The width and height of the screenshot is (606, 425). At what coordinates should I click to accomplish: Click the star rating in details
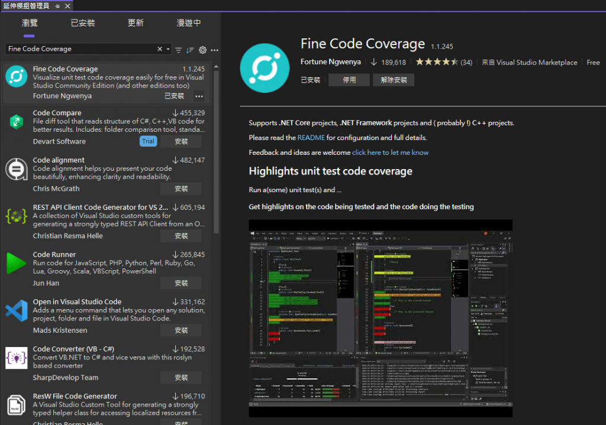[x=437, y=62]
